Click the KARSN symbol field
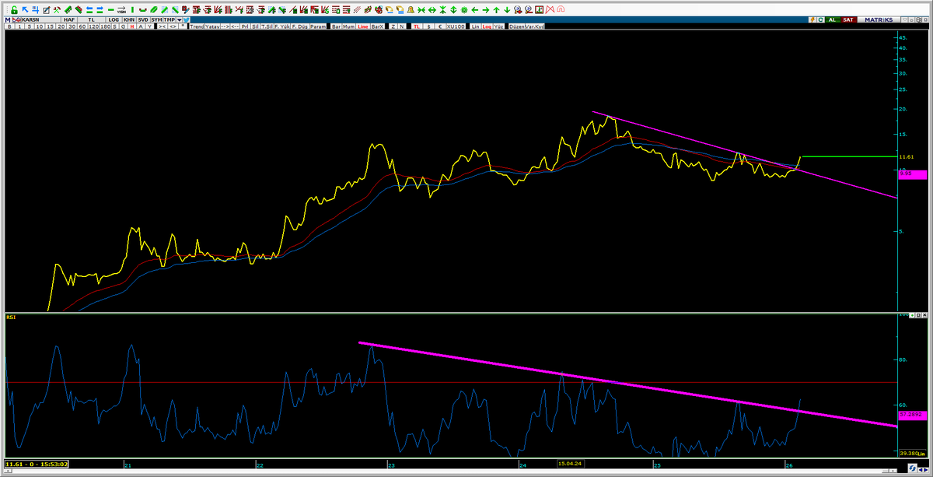933x477 pixels. (x=41, y=19)
